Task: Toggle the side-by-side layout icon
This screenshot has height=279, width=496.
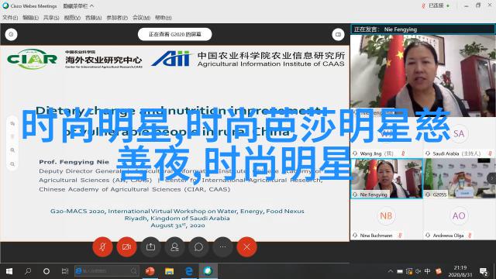Action: click(338, 34)
